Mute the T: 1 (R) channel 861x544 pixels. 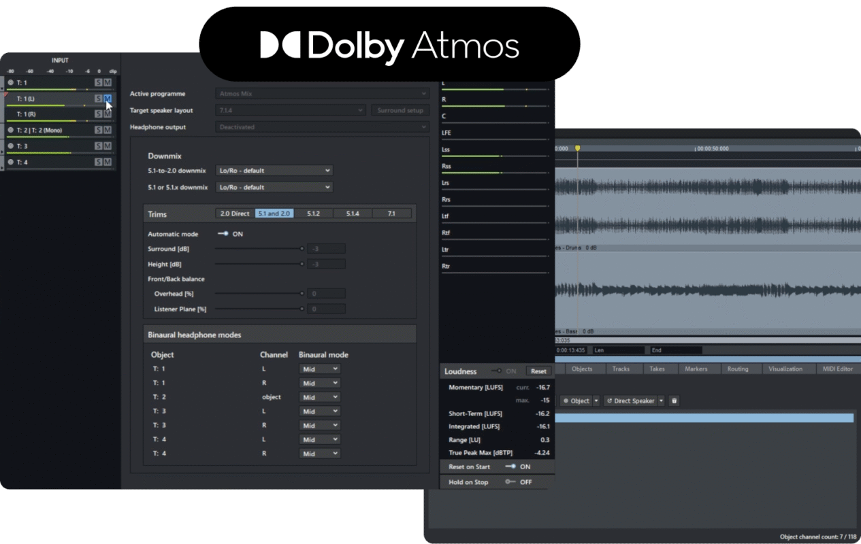(108, 114)
